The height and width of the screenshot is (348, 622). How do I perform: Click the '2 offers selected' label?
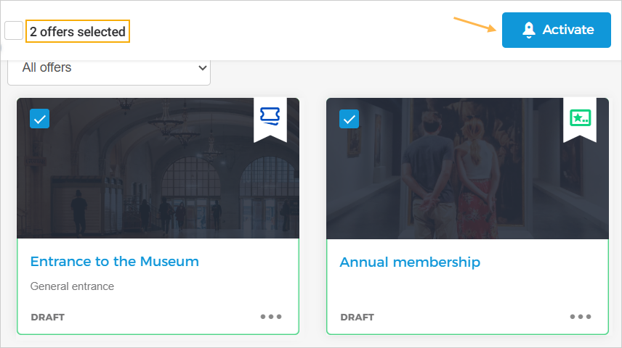[78, 31]
